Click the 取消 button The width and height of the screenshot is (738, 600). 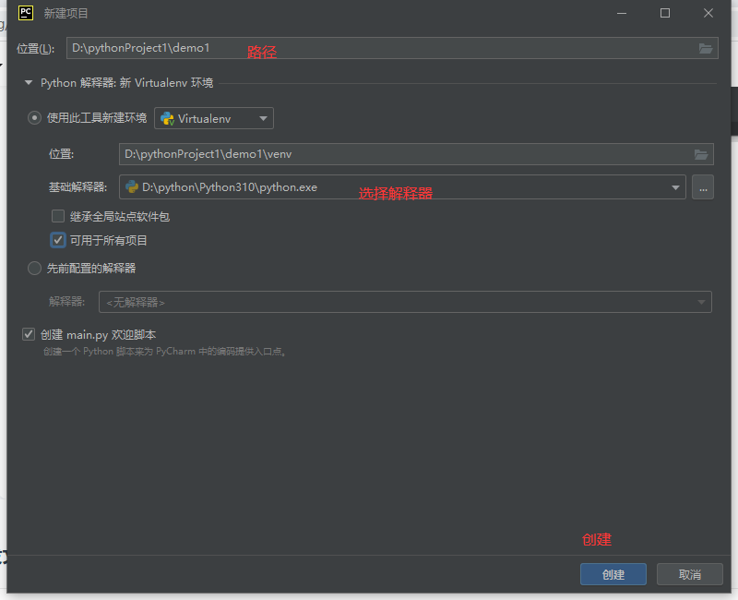point(689,574)
